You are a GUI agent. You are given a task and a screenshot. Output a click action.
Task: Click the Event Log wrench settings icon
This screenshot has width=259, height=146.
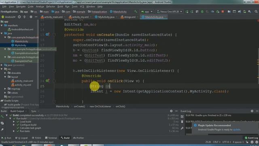tap(182, 128)
